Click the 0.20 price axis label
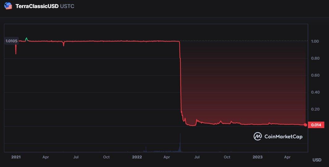The width and height of the screenshot is (329, 167). [x=315, y=109]
